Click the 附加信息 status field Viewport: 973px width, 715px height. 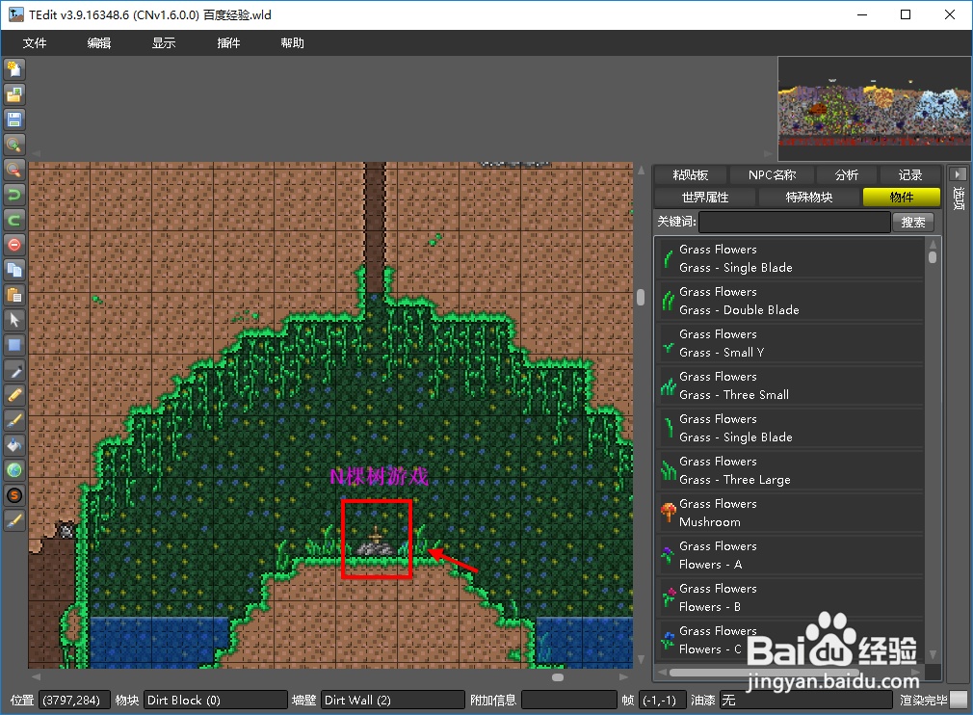click(x=569, y=701)
